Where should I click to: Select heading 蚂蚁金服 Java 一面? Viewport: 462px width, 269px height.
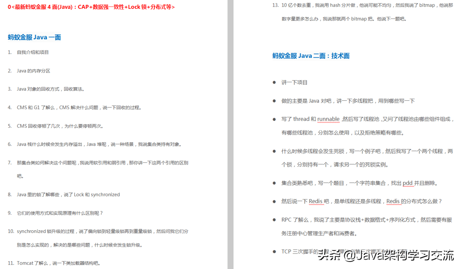34,37
